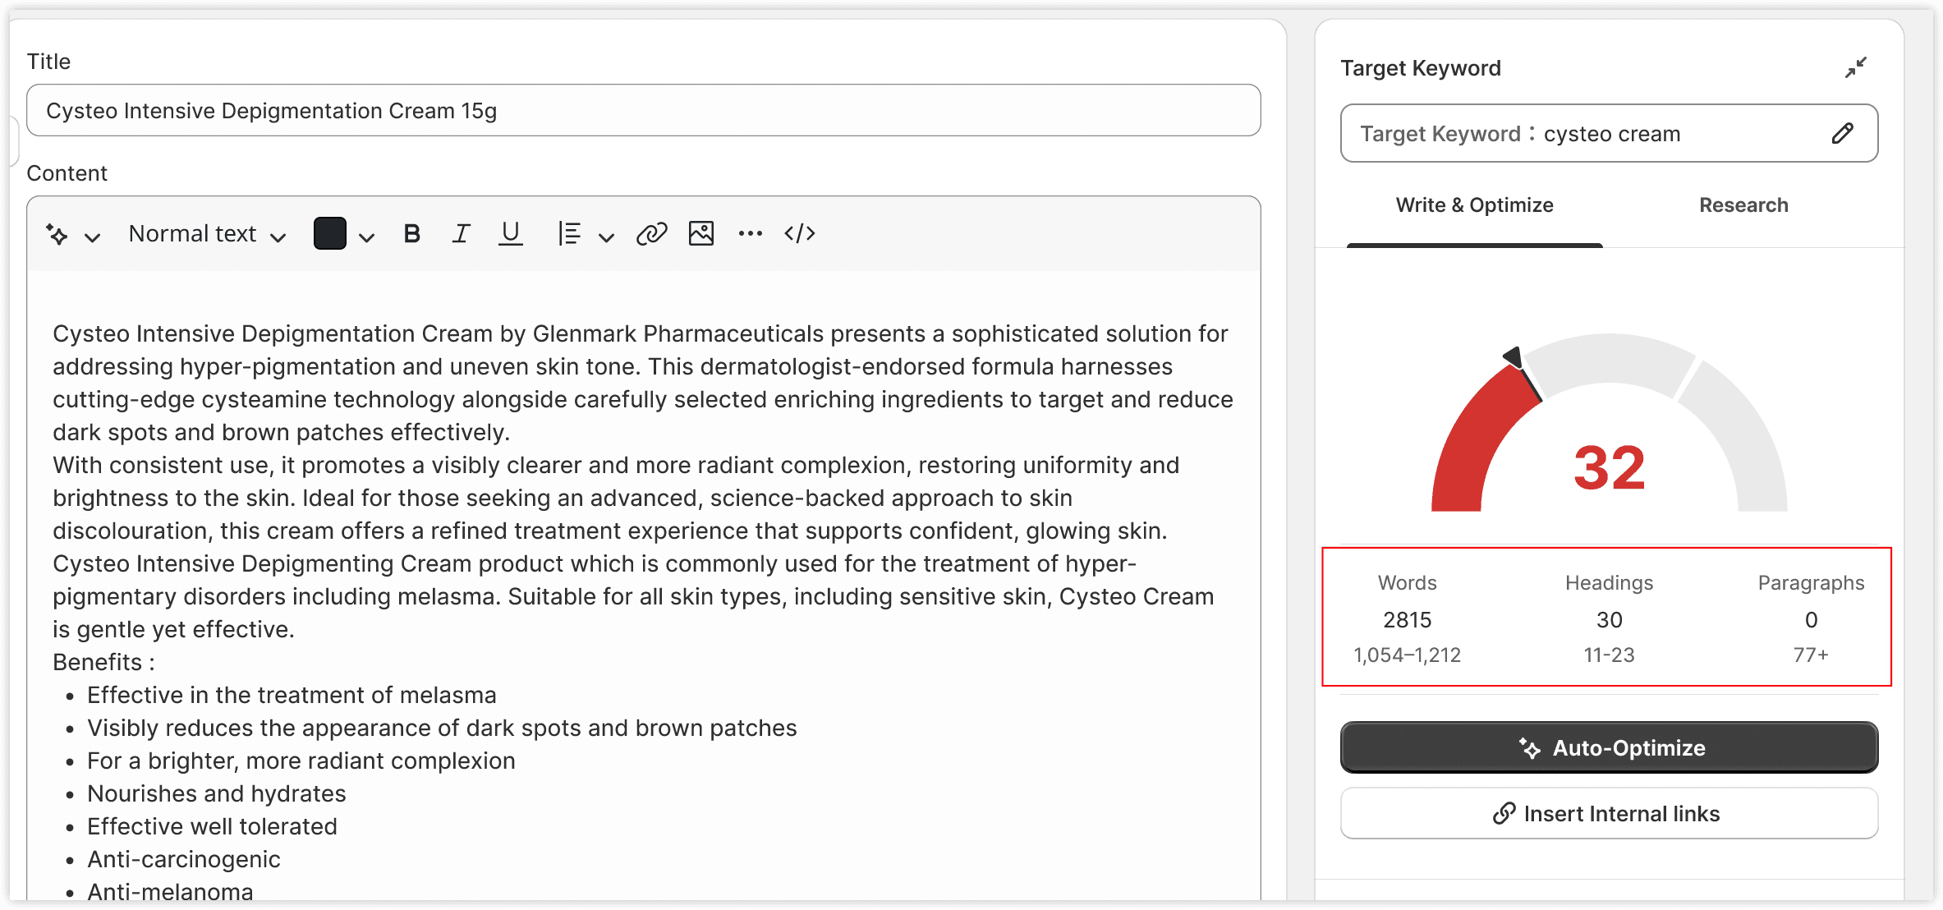This screenshot has height=910, width=1943.
Task: Click bullet 'Anti-carcinogenic'
Action: pyautogui.click(x=184, y=859)
